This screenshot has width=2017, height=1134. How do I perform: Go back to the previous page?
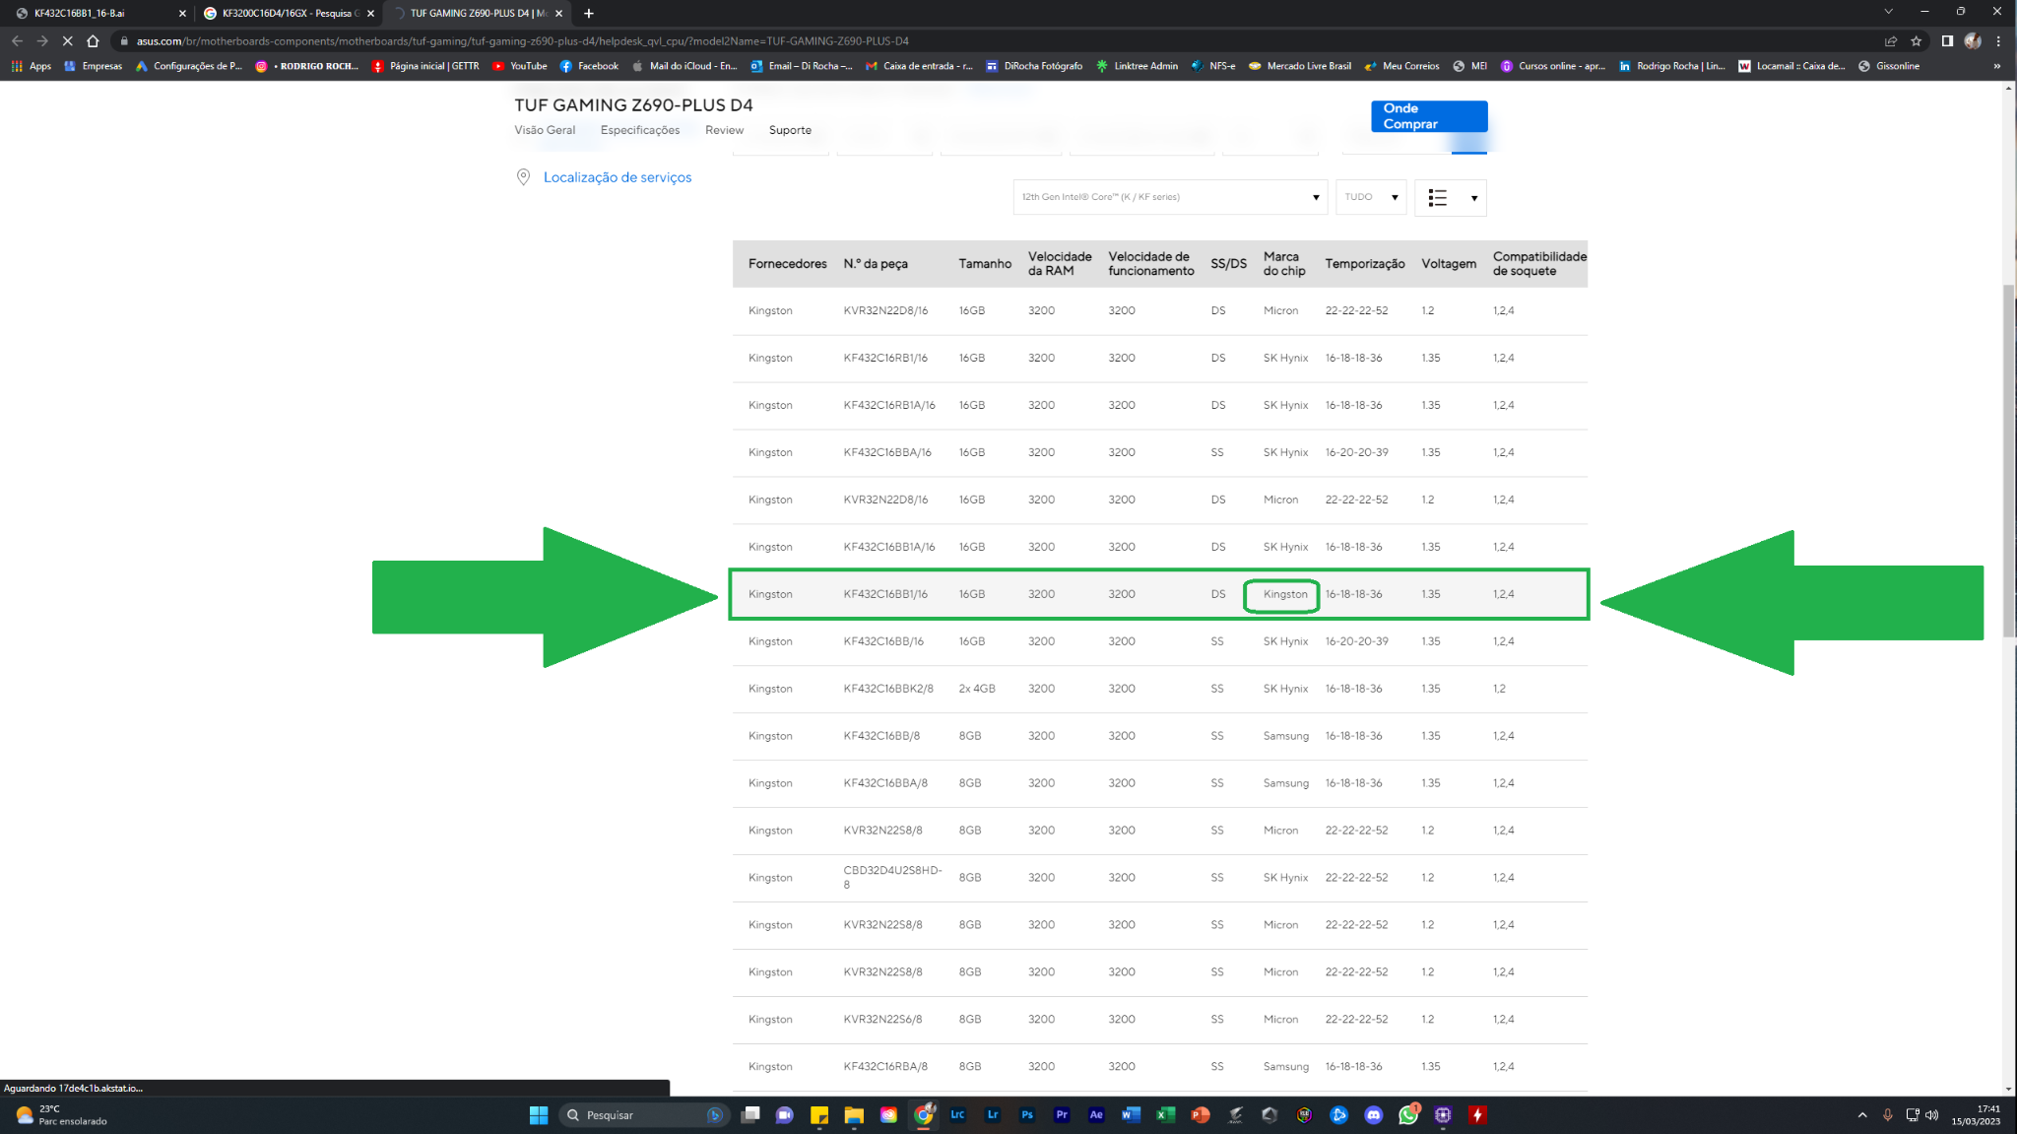pyautogui.click(x=17, y=41)
